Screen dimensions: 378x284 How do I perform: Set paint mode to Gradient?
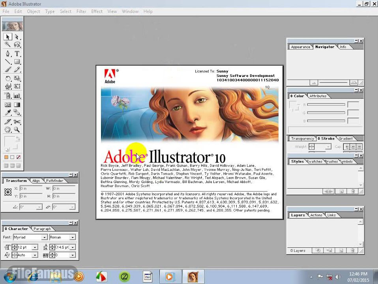click(12, 157)
